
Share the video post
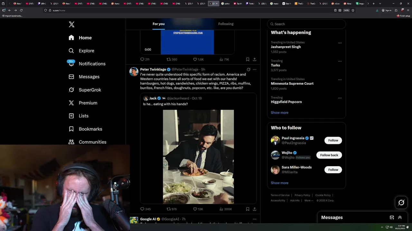point(255,59)
